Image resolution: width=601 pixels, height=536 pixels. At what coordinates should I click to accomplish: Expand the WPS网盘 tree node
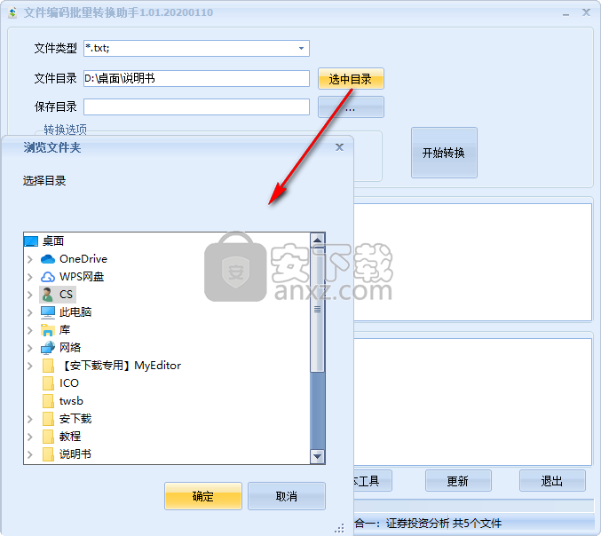click(30, 277)
